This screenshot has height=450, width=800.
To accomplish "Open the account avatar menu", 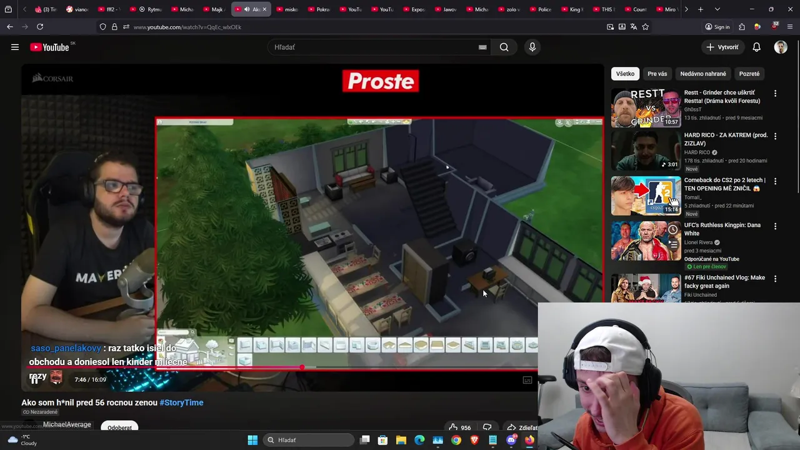I will tap(781, 47).
